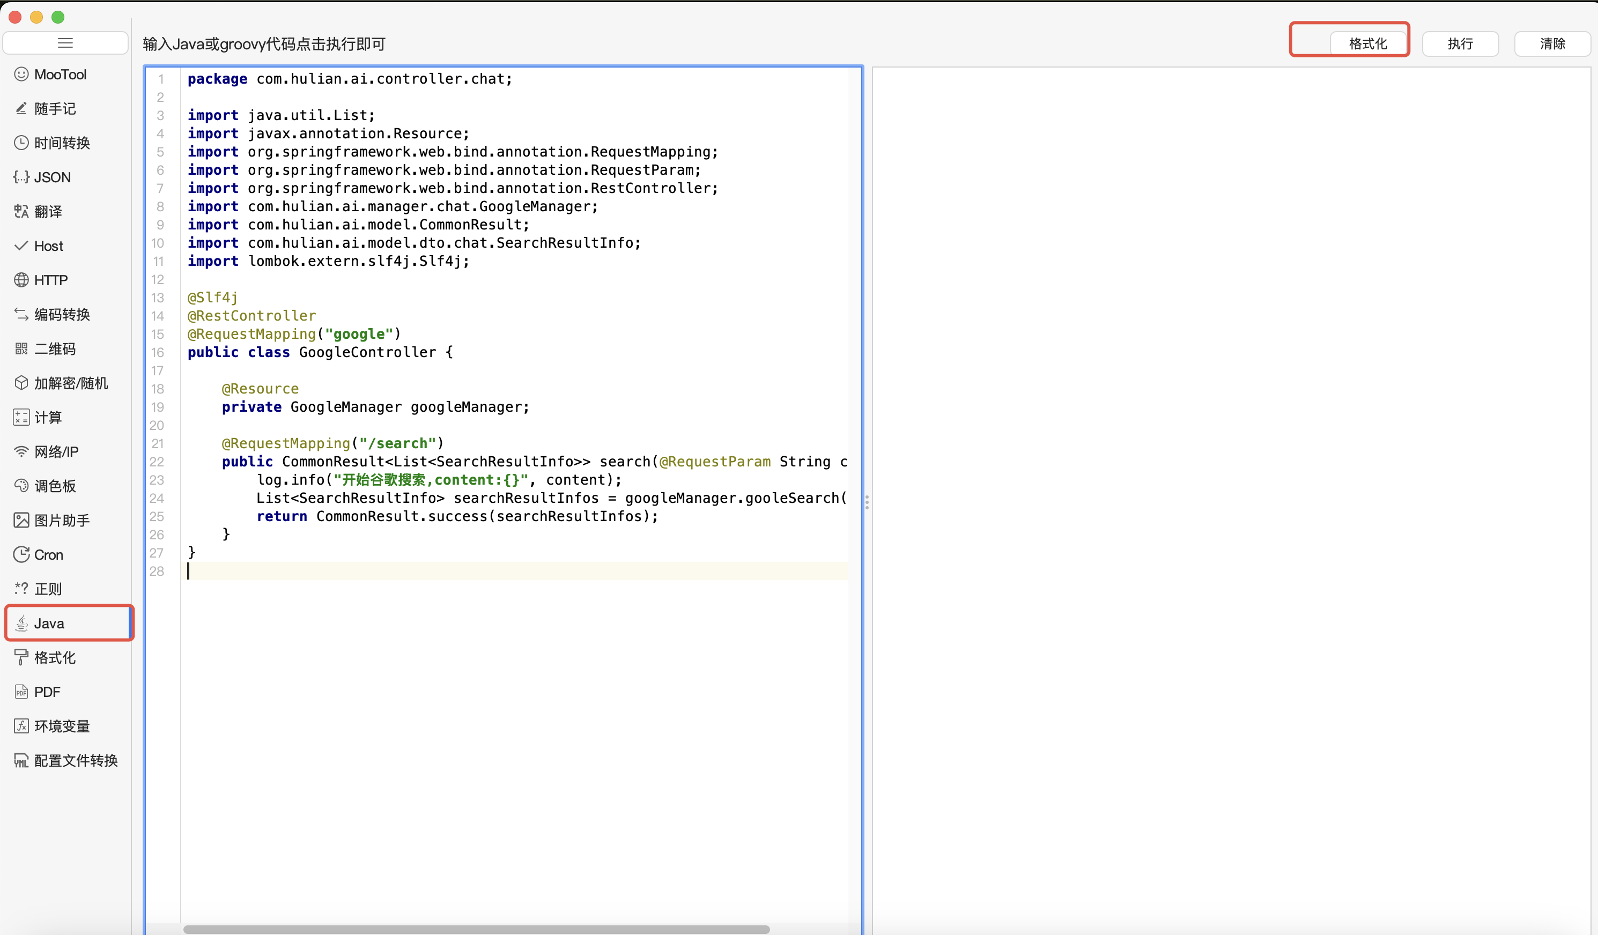Image resolution: width=1598 pixels, height=935 pixels.
Task: Click the pane splitter handle between panels
Action: (867, 502)
